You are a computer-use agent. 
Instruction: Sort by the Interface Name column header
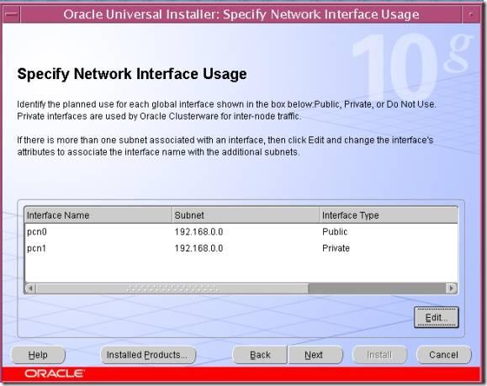click(x=98, y=215)
